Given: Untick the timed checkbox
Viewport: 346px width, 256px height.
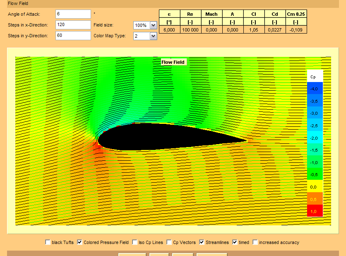Looking at the screenshot, I should tap(235, 242).
